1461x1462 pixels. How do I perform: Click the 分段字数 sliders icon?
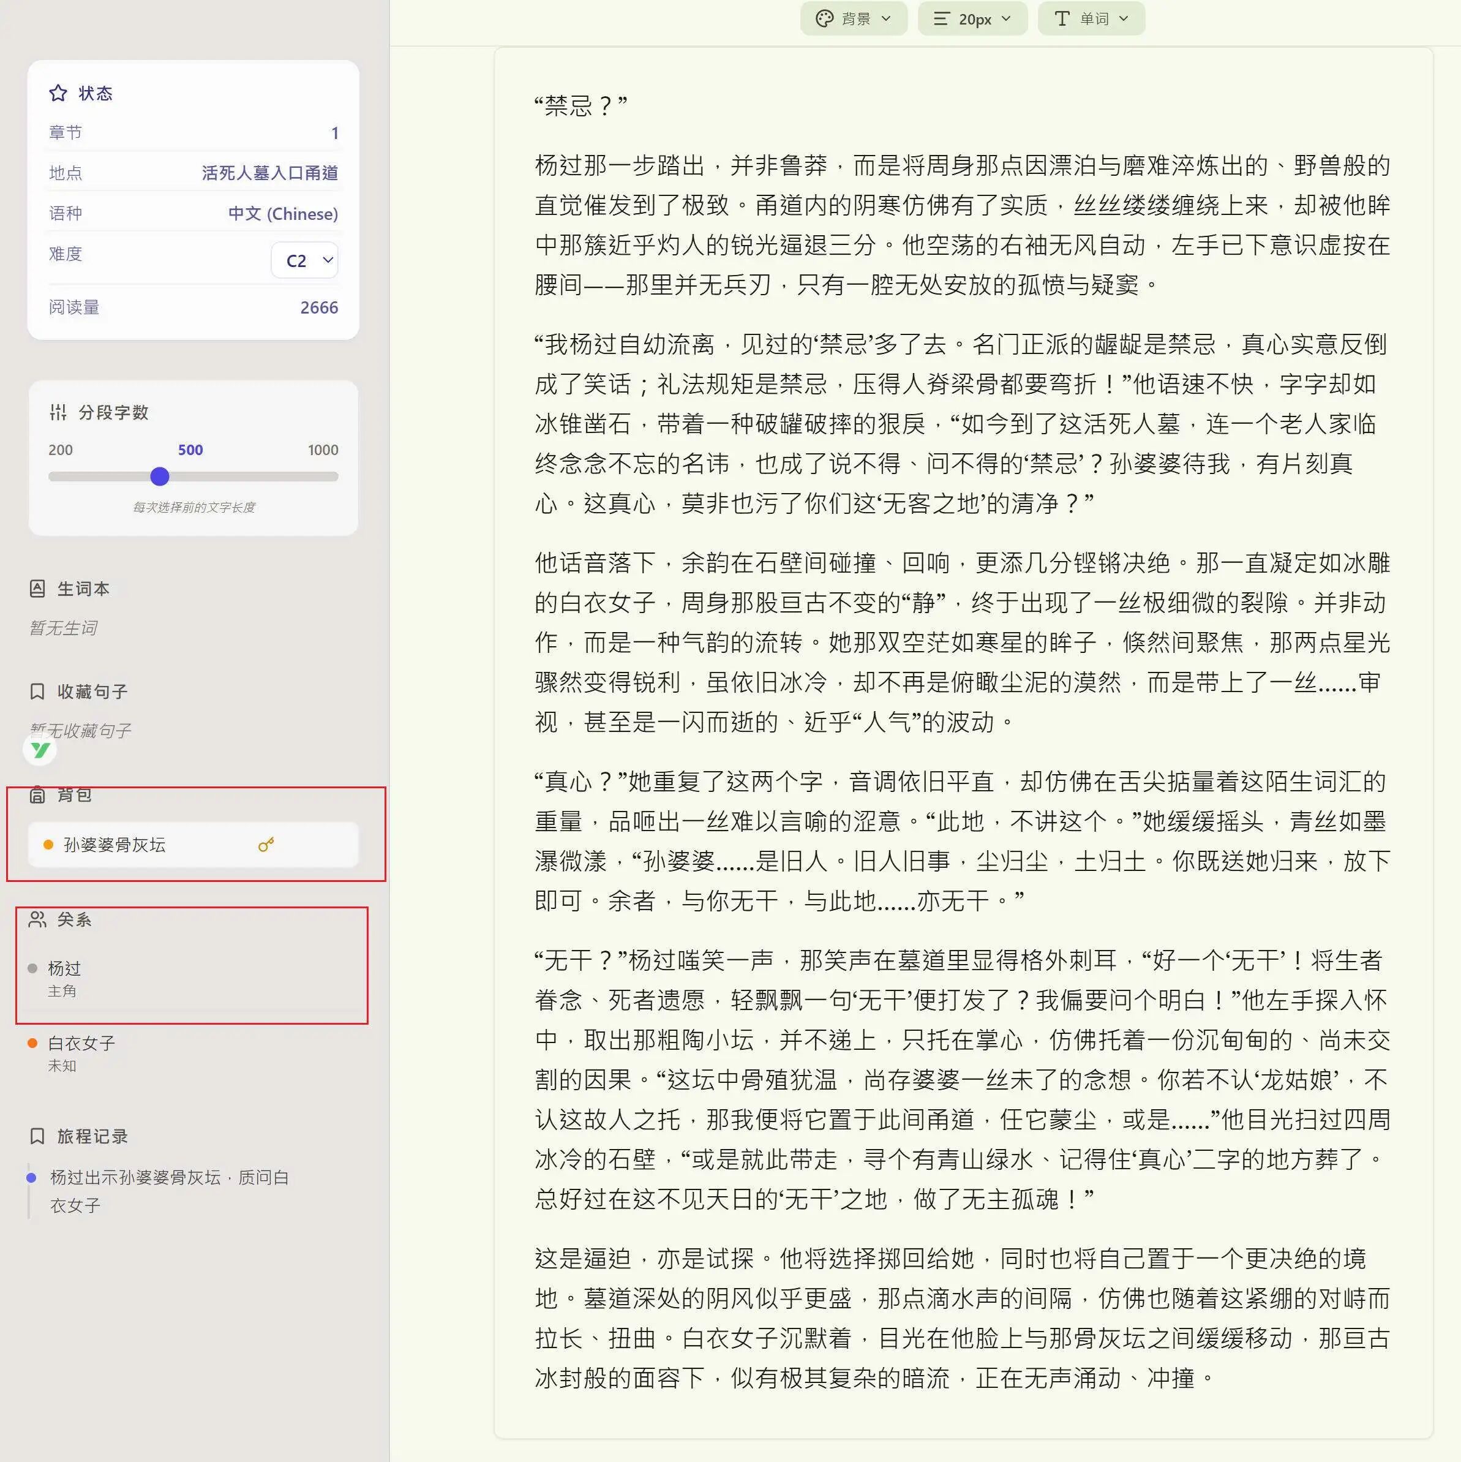pos(58,412)
